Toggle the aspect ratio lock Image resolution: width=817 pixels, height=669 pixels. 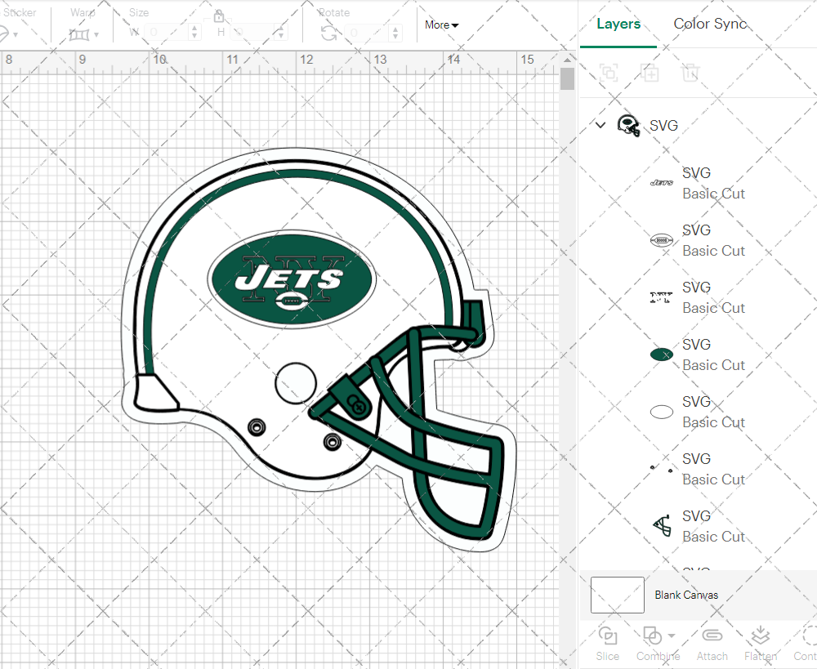click(x=219, y=16)
